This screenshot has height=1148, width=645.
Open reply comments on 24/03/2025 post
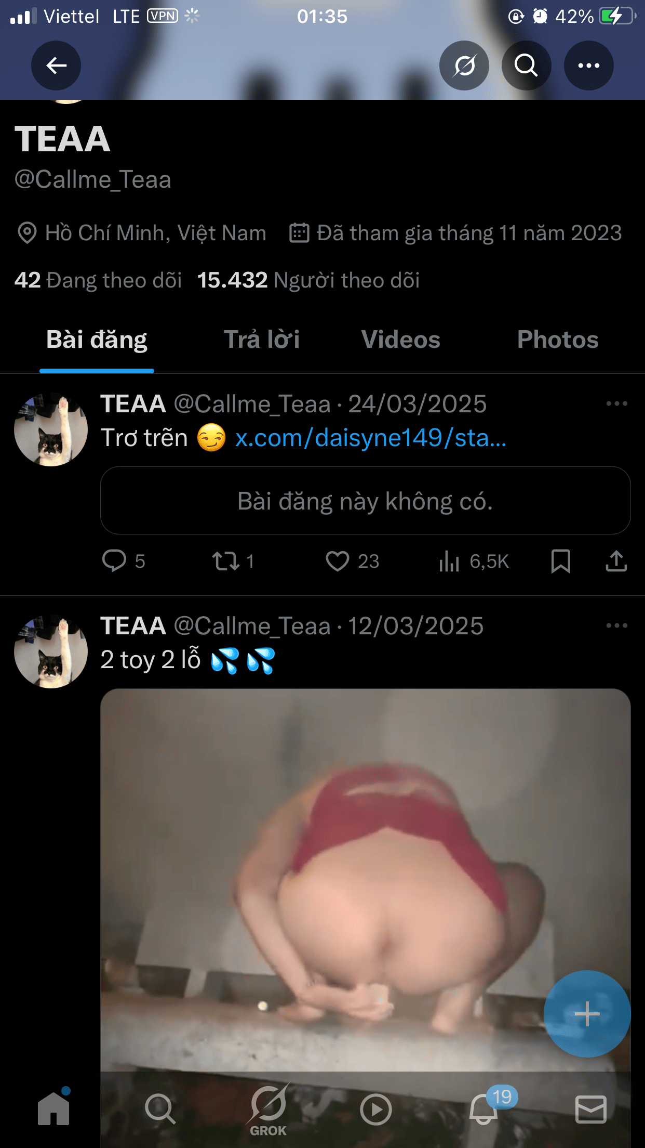(x=115, y=561)
